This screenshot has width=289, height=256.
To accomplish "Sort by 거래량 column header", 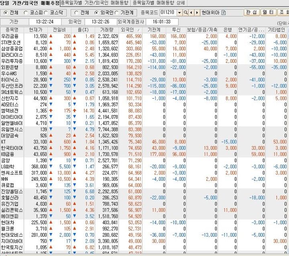I will pos(107,30).
